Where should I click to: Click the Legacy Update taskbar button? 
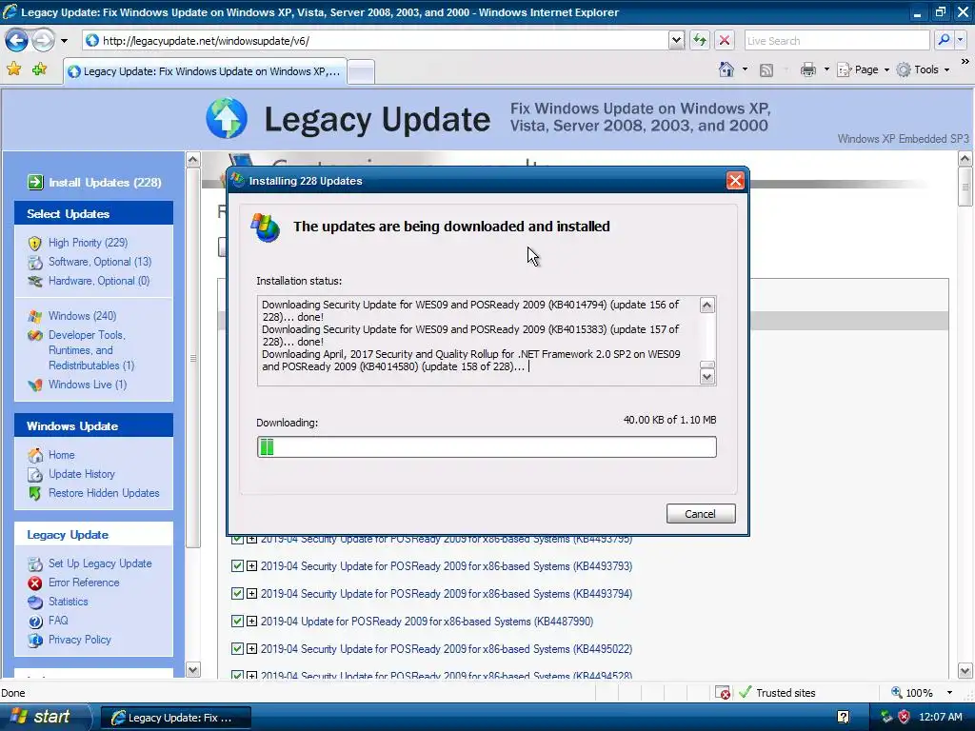pos(175,718)
